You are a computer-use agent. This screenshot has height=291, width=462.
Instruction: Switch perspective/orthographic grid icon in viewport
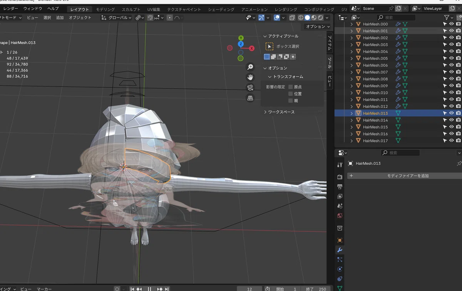pyautogui.click(x=250, y=98)
